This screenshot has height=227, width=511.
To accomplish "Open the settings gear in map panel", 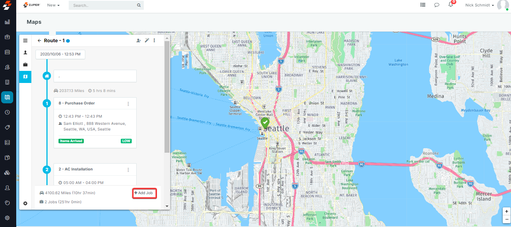I will pyautogui.click(x=25, y=204).
